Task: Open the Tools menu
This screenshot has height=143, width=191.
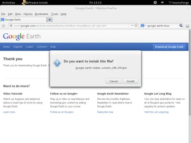Action: (x=55, y=14)
